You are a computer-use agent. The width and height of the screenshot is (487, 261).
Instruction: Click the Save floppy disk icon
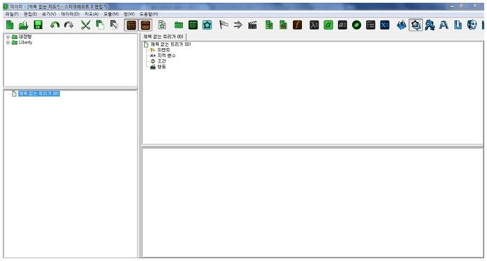pyautogui.click(x=38, y=25)
